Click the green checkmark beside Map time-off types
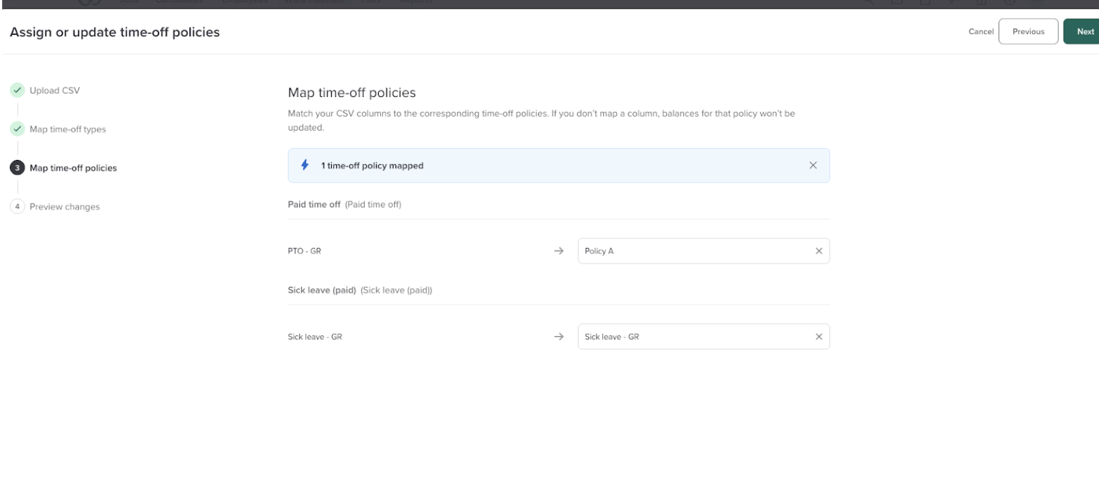Image resolution: width=1099 pixels, height=498 pixels. pos(17,129)
